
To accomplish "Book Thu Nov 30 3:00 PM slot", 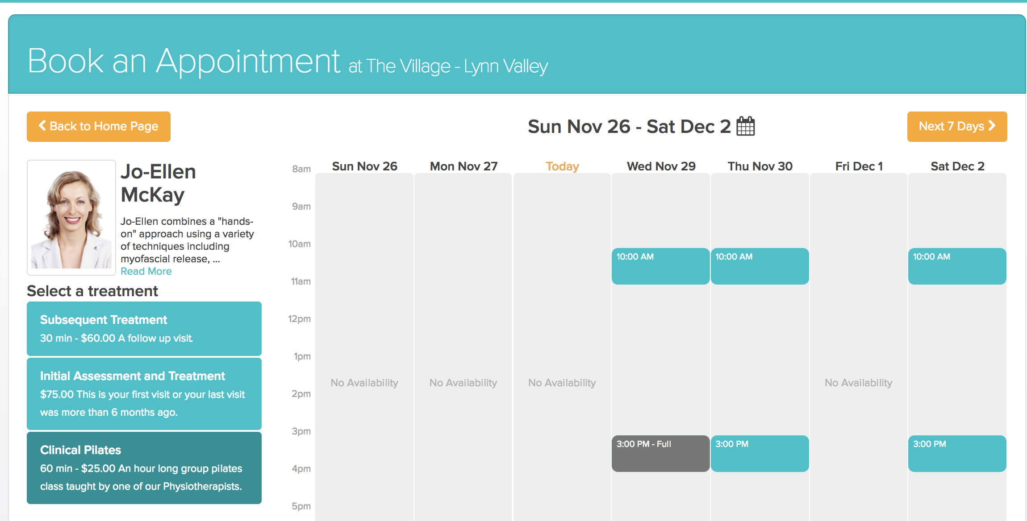I will click(x=760, y=454).
